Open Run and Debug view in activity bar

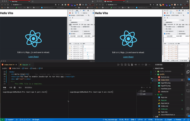[188, 85]
